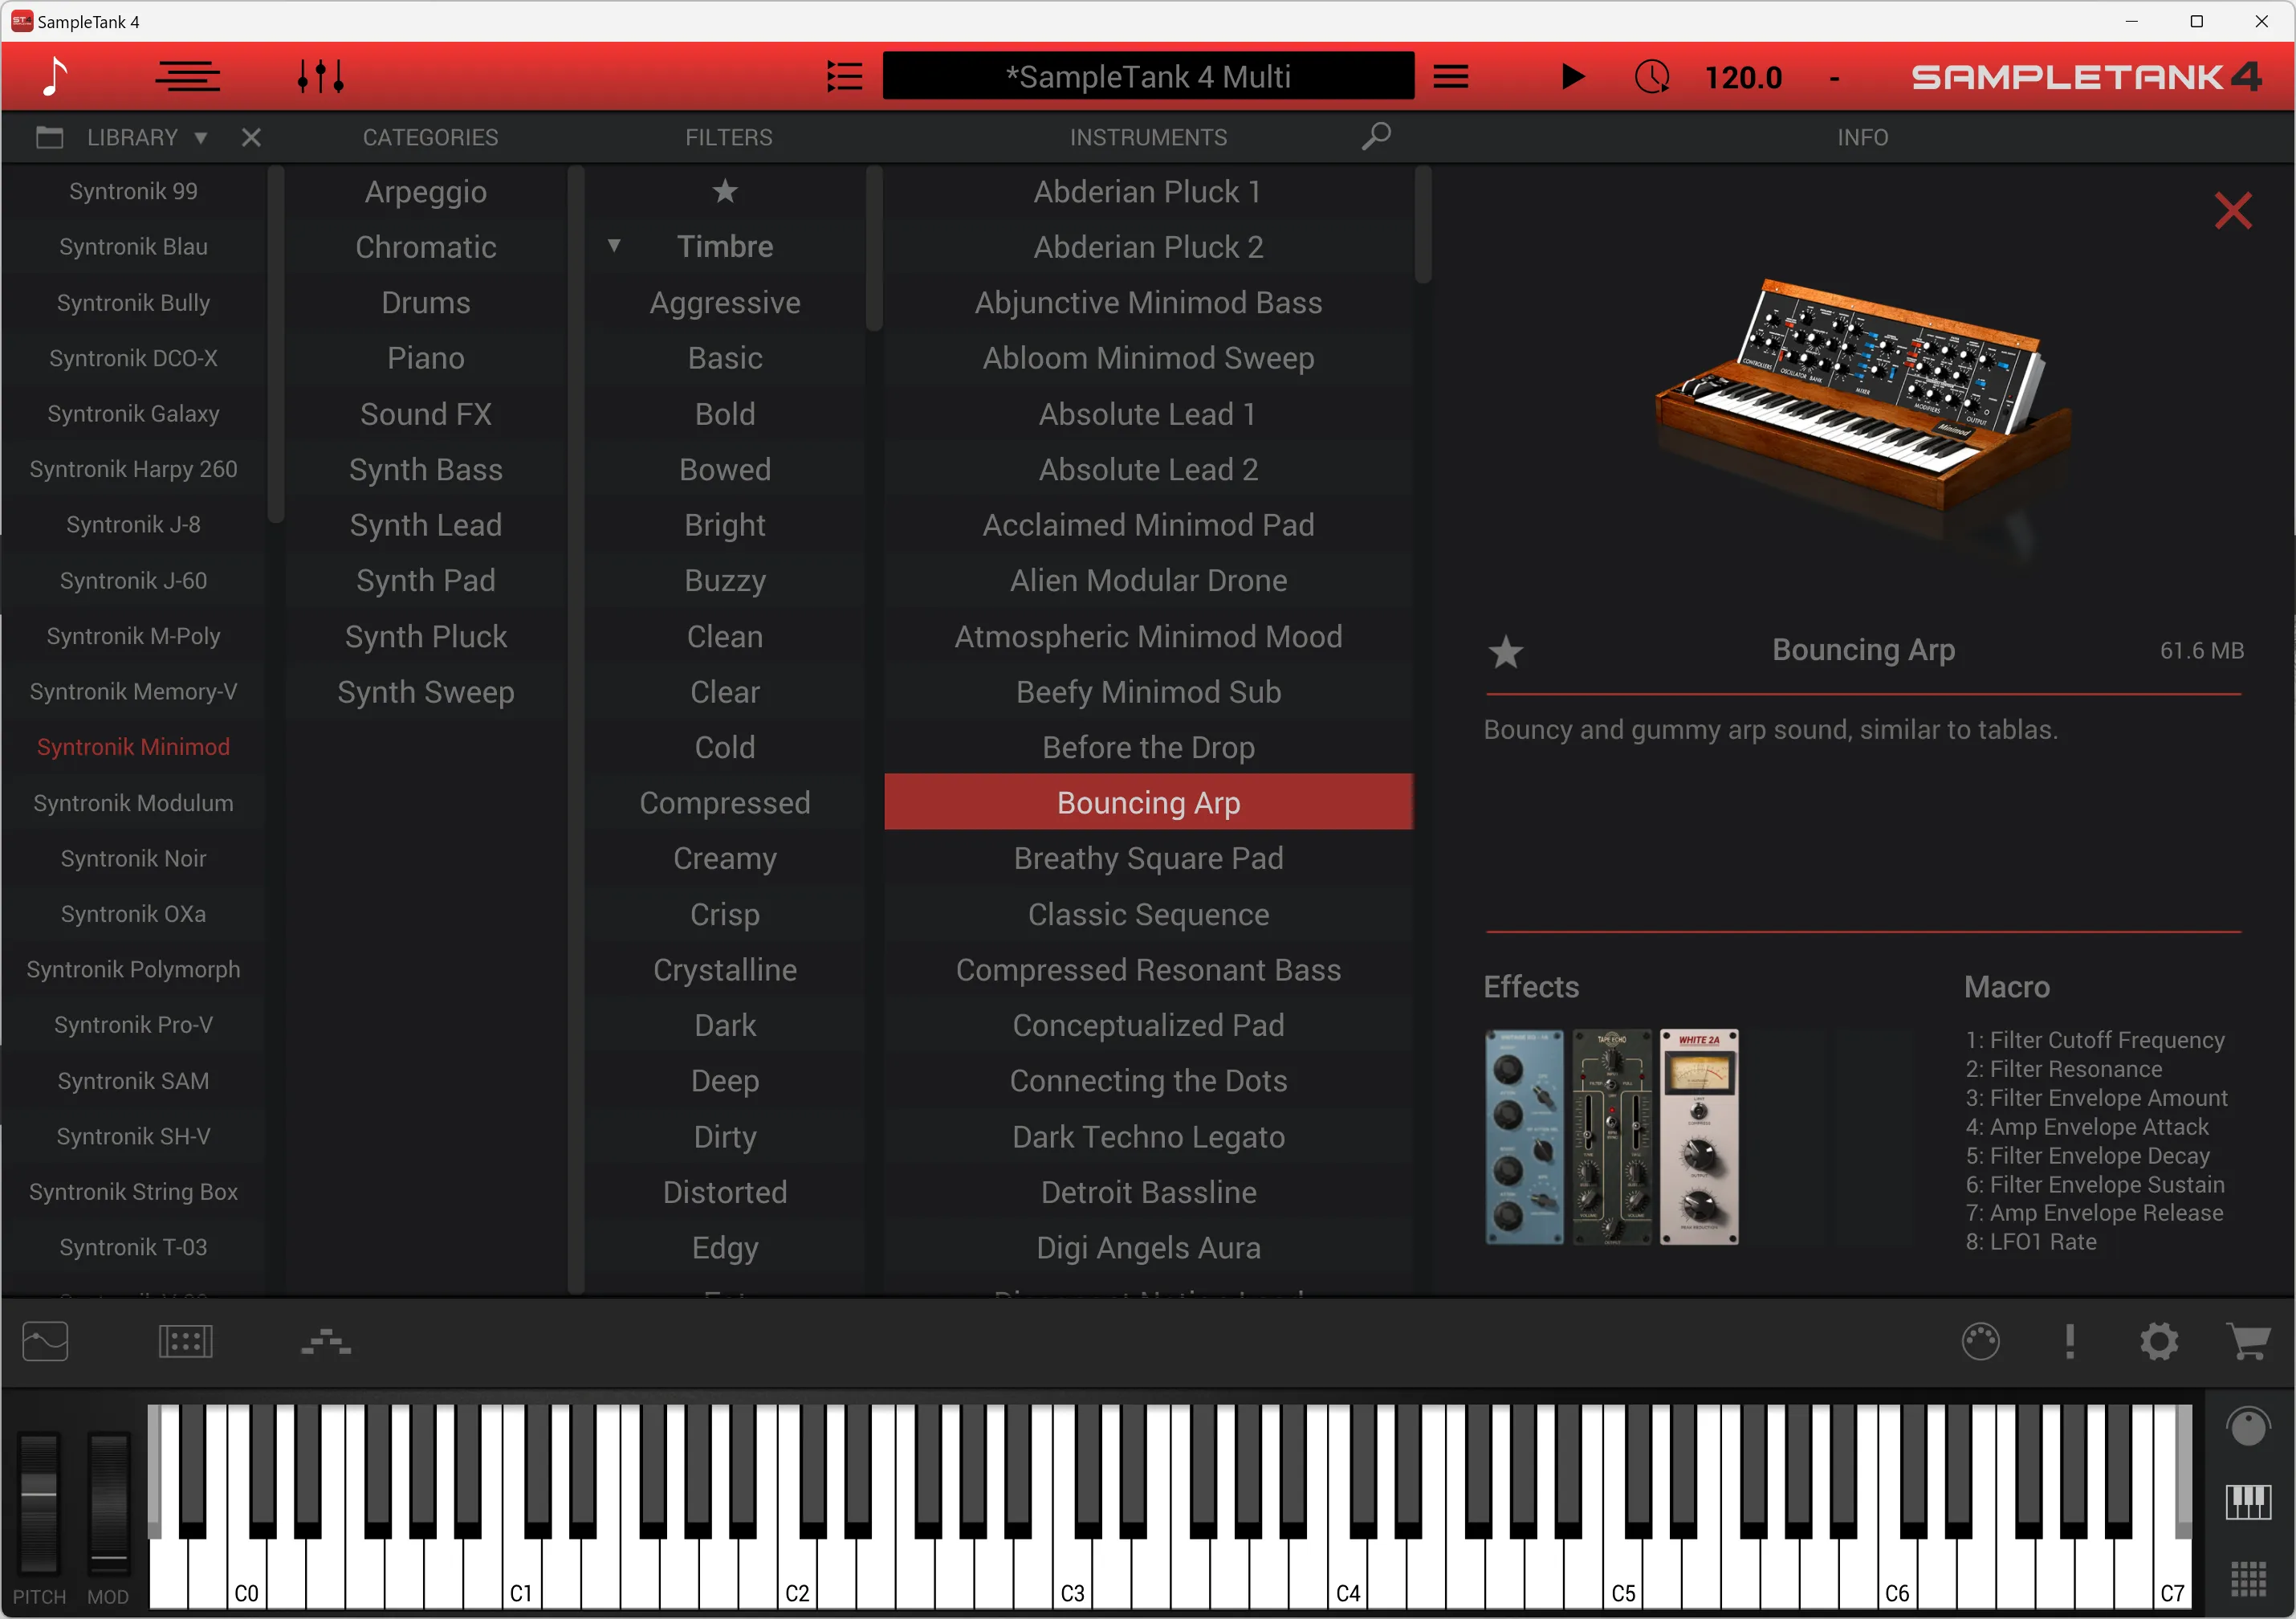
Task: Enable the Bright timbre filter
Action: point(725,524)
